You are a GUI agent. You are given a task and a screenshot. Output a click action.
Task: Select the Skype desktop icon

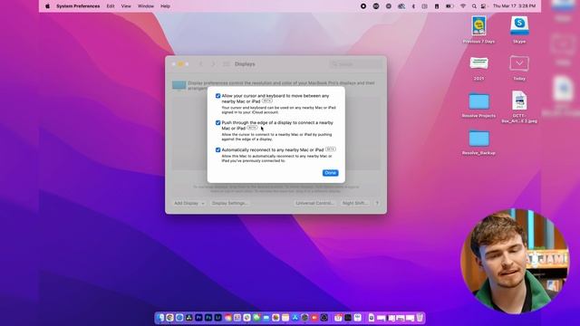519,30
